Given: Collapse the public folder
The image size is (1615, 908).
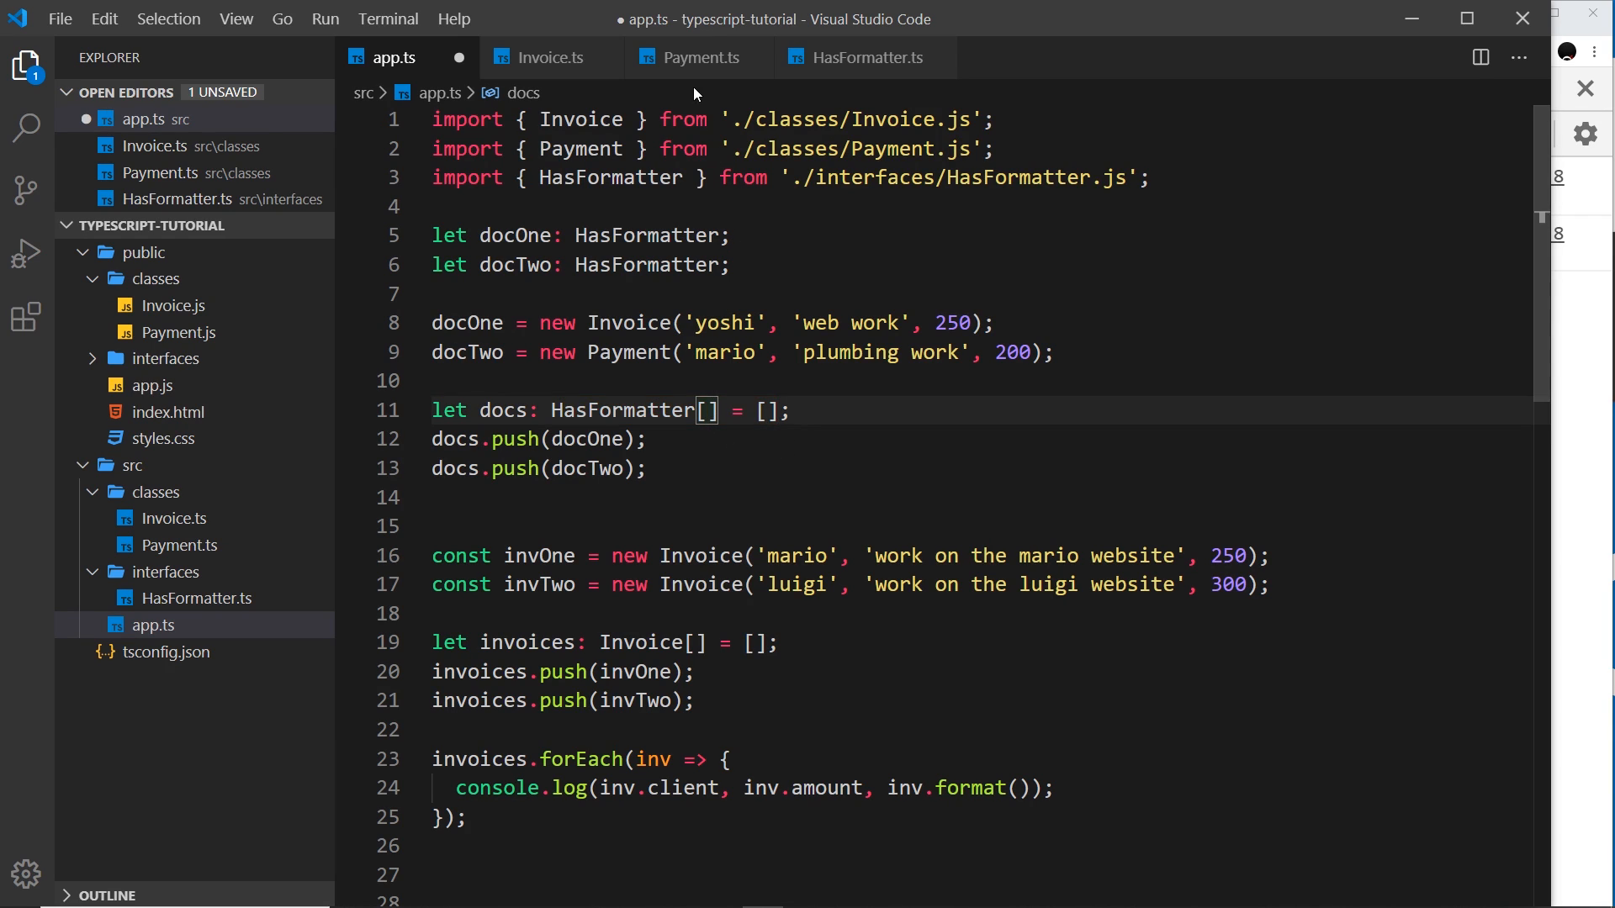Looking at the screenshot, I should [82, 252].
